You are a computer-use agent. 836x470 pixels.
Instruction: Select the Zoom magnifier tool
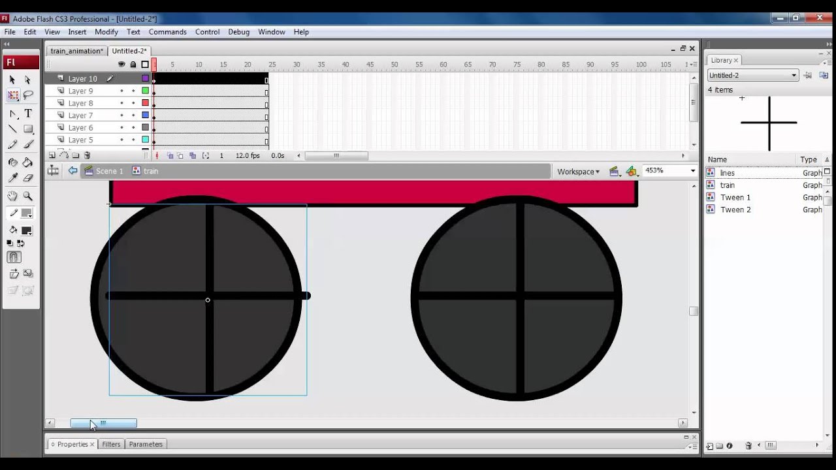click(x=28, y=196)
